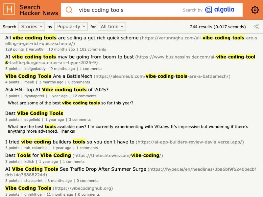This screenshot has height=197, width=263.
Task: Click the magnifying glass search icon
Action: pos(69,10)
